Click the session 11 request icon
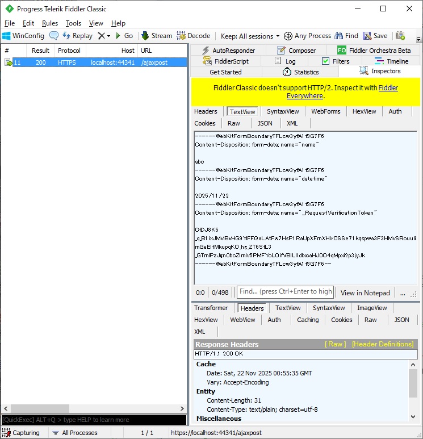Viewport: 423px width, 439px height. click(9, 62)
